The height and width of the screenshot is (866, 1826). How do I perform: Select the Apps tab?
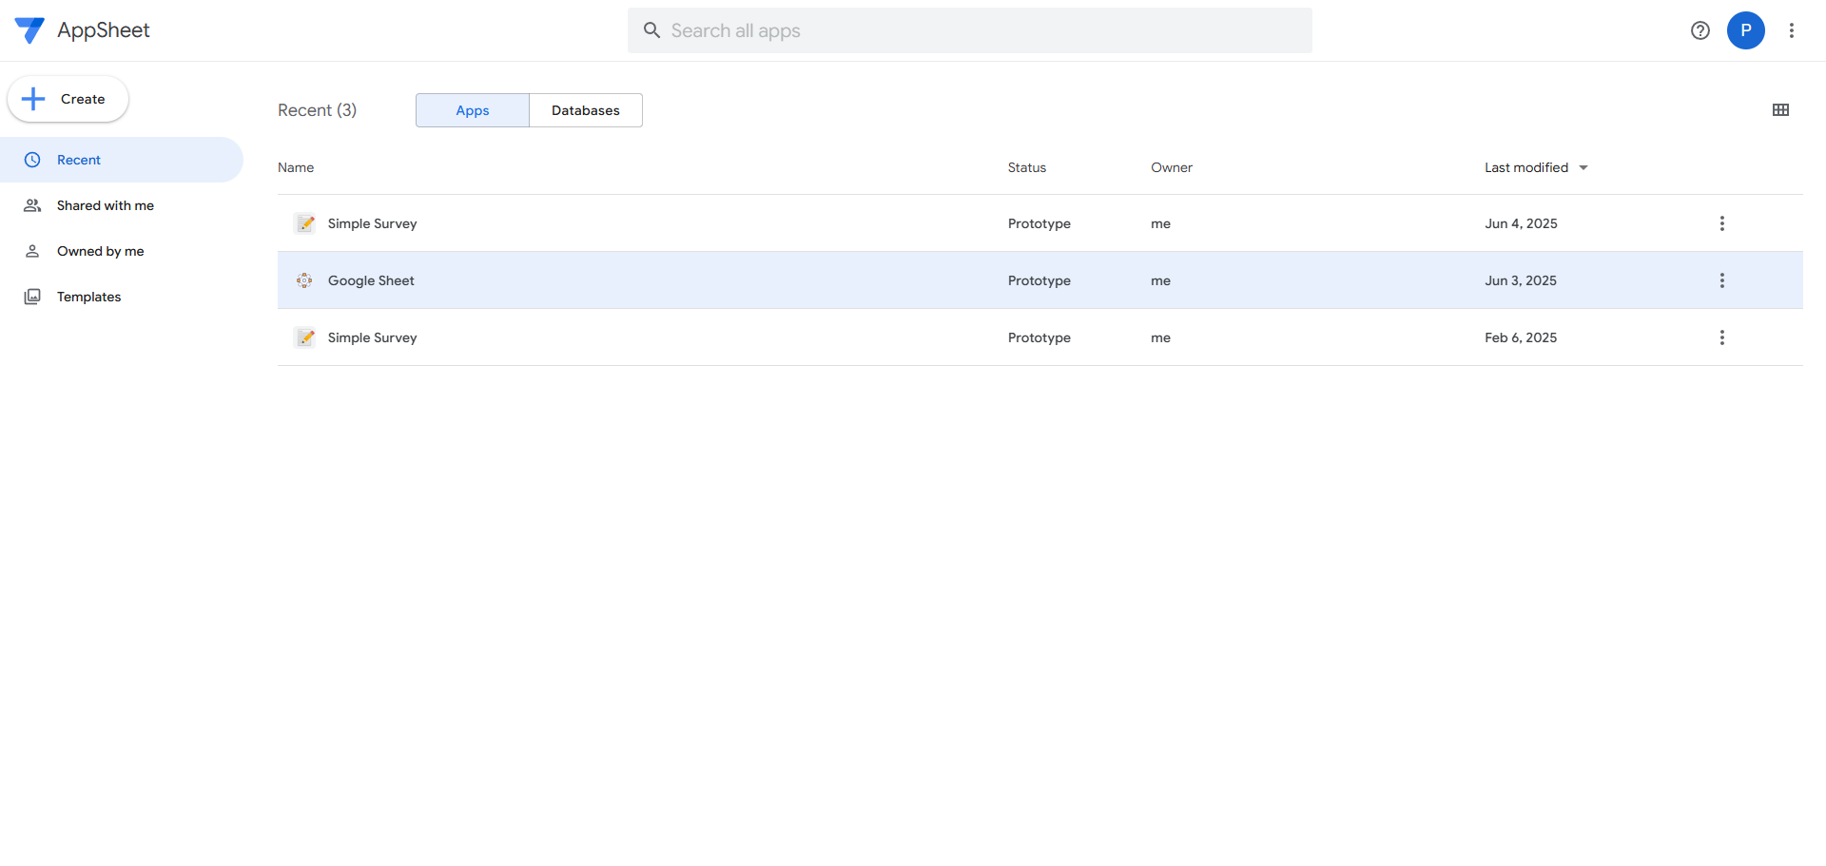[472, 110]
